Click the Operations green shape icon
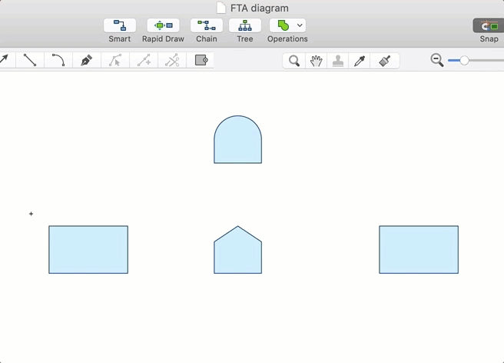This screenshot has width=504, height=363. 283,25
